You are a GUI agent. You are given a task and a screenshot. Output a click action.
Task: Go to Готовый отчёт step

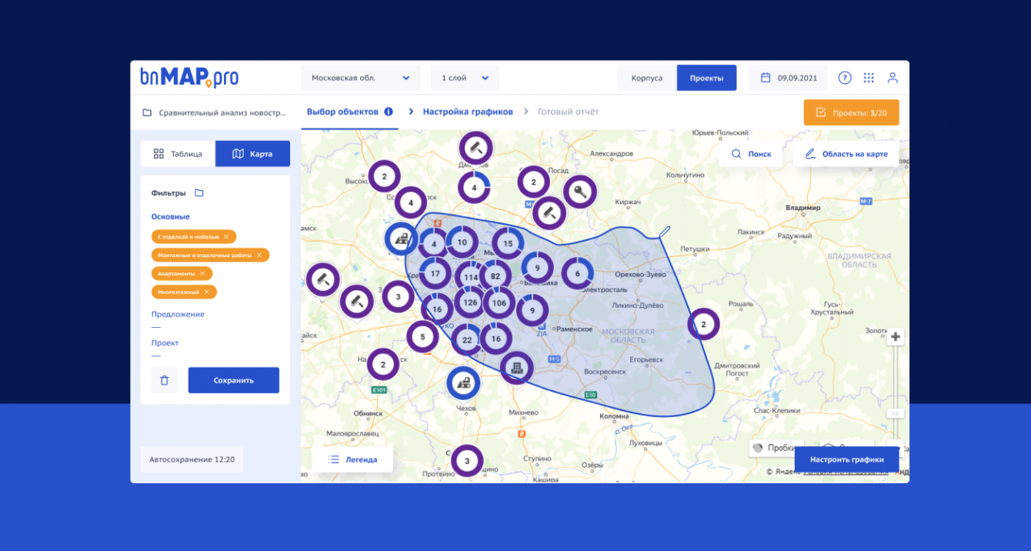[568, 112]
